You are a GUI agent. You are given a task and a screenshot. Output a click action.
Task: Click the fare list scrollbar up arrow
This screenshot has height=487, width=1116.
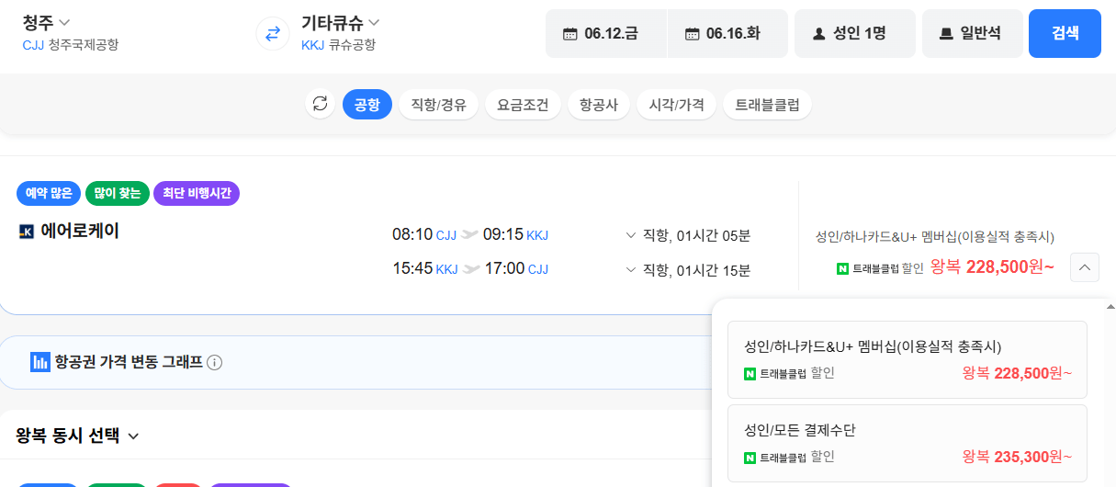pos(1110,307)
